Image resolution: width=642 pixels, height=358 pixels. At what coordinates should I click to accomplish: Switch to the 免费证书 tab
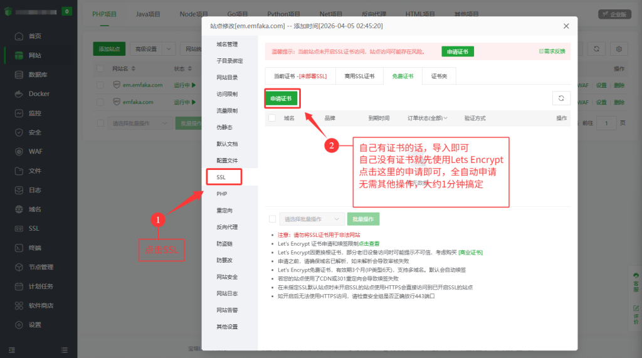click(403, 76)
